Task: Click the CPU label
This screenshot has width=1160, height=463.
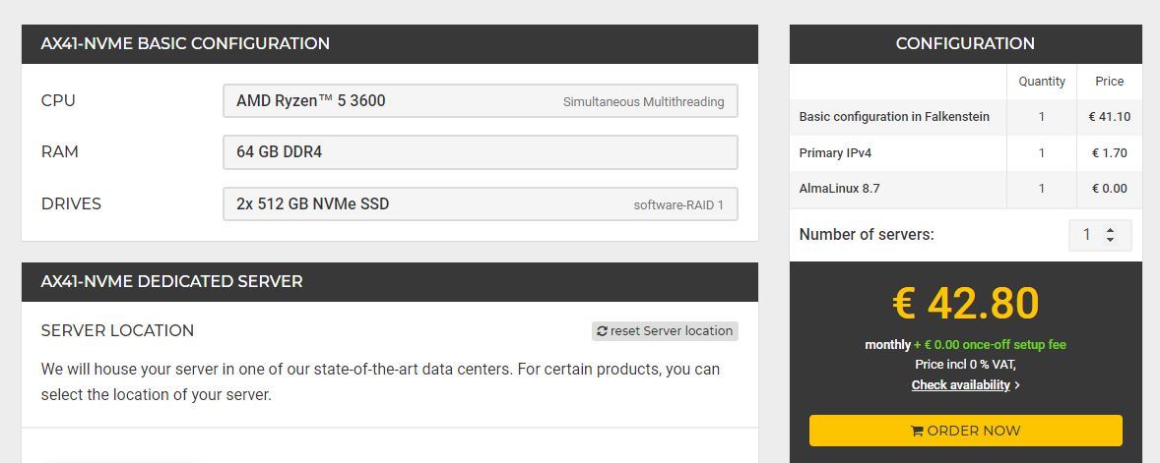Action: (58, 100)
